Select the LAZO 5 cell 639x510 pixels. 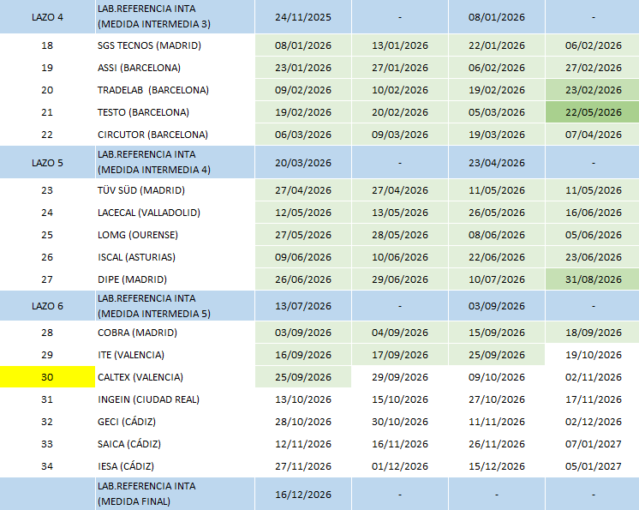tap(47, 163)
